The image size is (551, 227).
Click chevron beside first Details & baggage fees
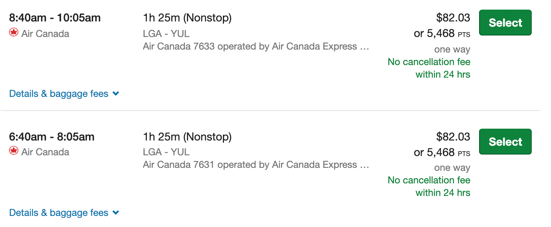tap(116, 94)
